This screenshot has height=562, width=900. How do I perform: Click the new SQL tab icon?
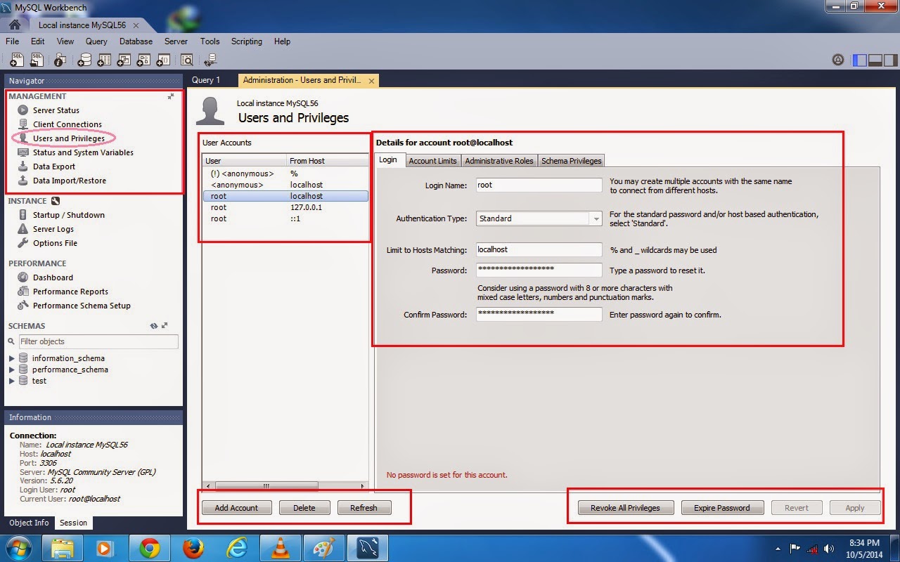(16, 60)
